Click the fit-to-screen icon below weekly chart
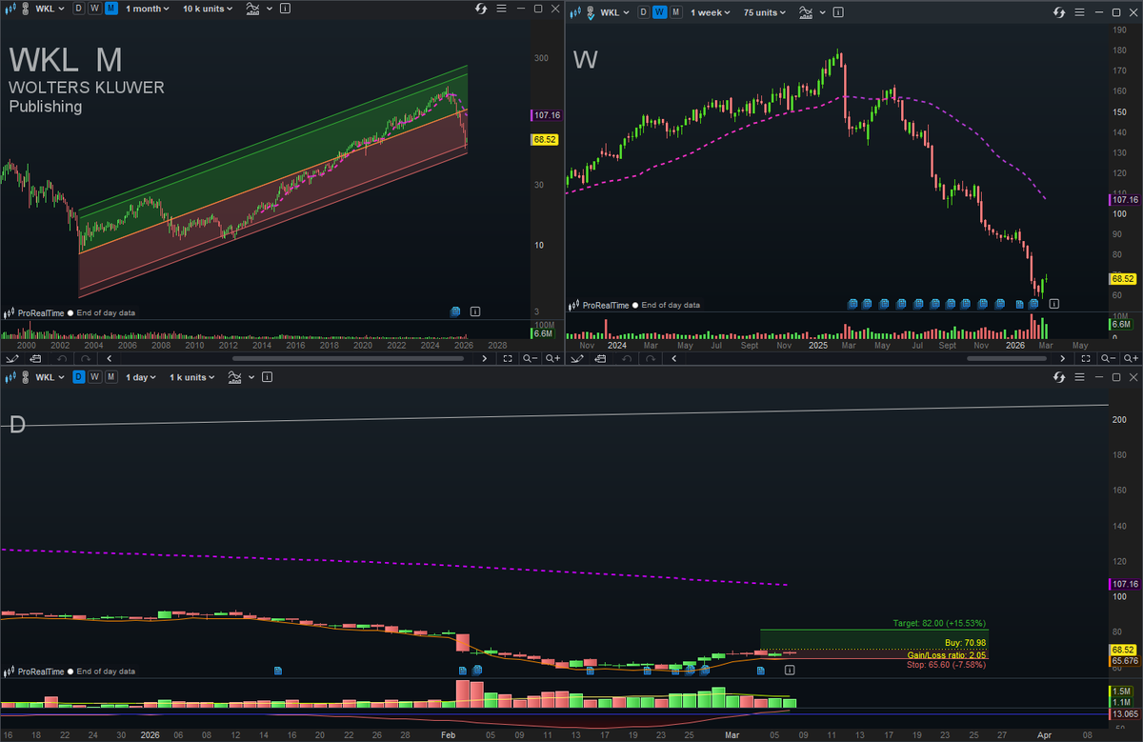Screen dimensions: 1143x742 click(1088, 358)
